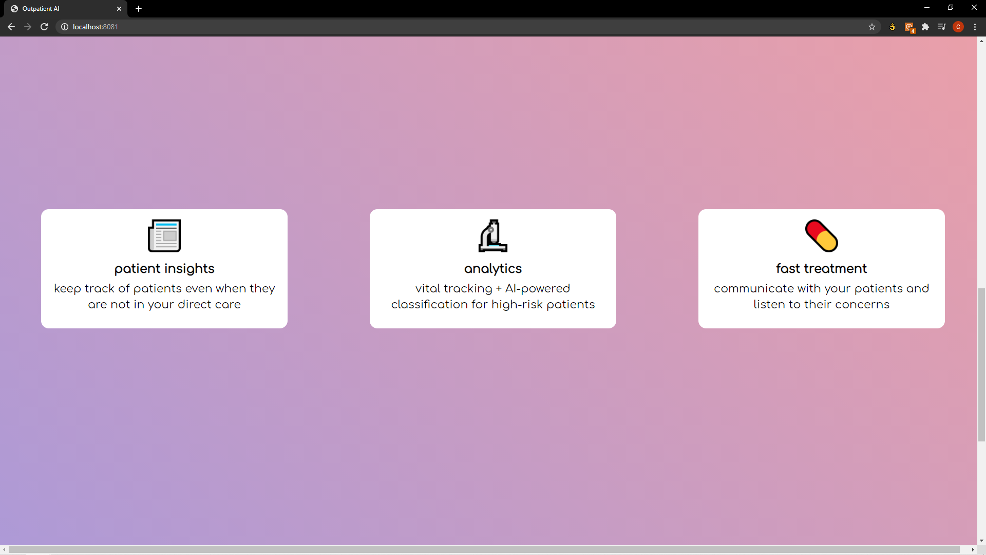Open a new browser tab
This screenshot has width=986, height=555.
139,9
